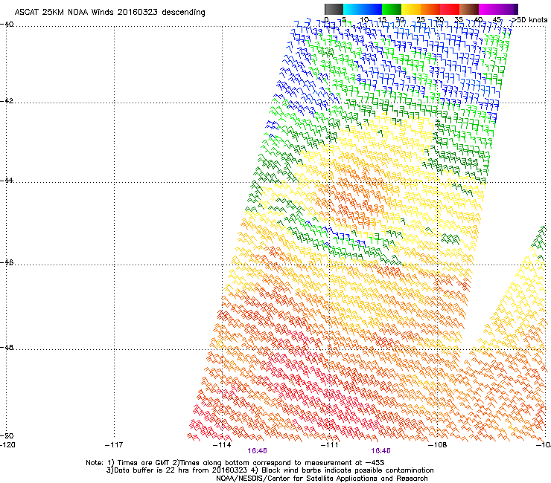This screenshot has width=551, height=483.
Task: Click the -111 longitude axis label
Action: pyautogui.click(x=330, y=445)
